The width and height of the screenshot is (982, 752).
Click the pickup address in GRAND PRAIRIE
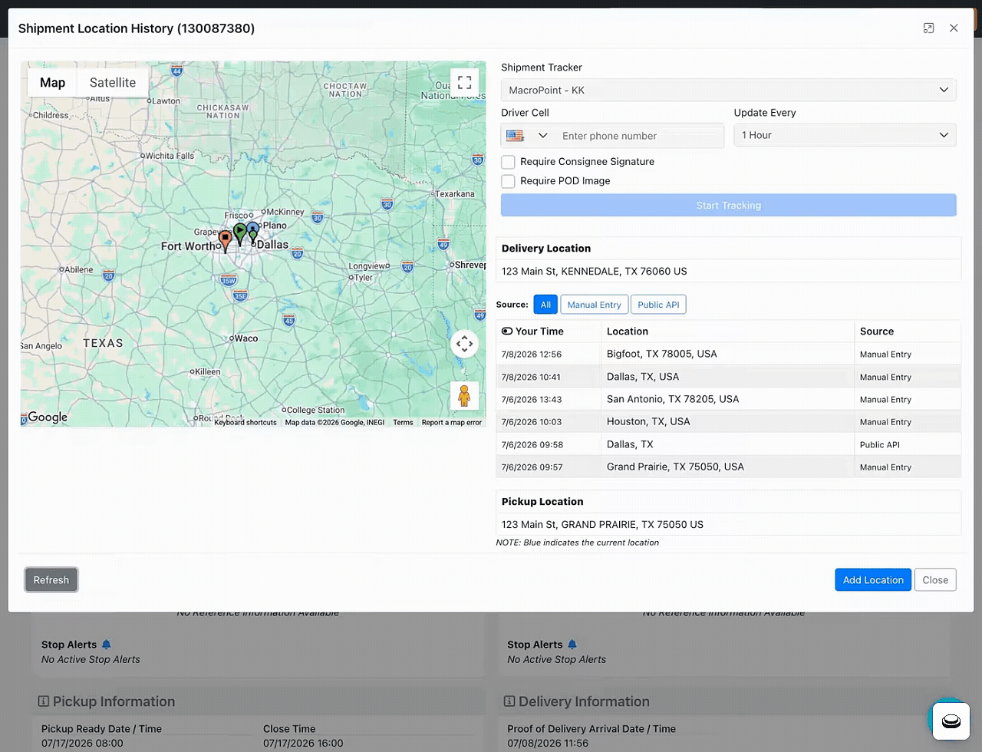602,524
